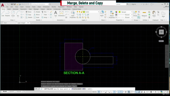Open the annotation scale 1:1 dropdown
This screenshot has width=170, height=96.
pyautogui.click(x=148, y=92)
